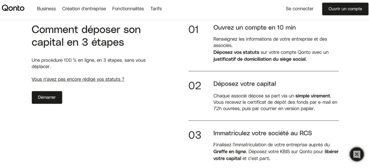The height and width of the screenshot is (168, 369).
Task: Click 'justificatif de domiciliation du siège social'
Action: [x=259, y=59]
